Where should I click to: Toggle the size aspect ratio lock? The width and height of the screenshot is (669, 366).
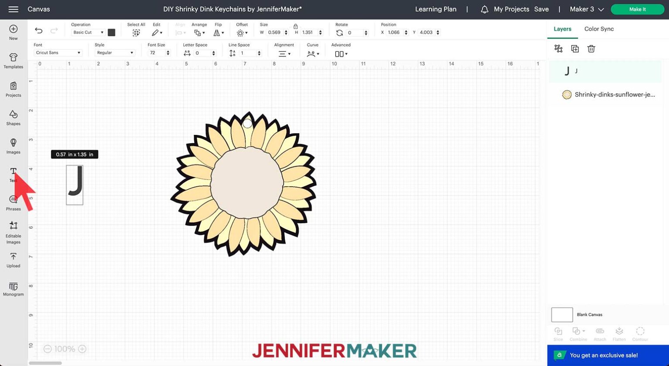tap(295, 27)
